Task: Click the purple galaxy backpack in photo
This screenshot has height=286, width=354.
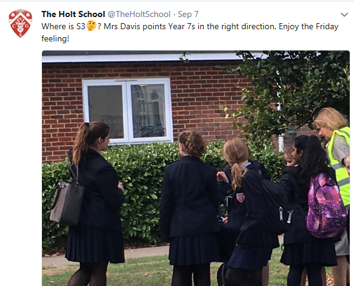Action: 326,205
